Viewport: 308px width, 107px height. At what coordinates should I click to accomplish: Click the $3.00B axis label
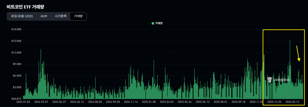pos(17,87)
